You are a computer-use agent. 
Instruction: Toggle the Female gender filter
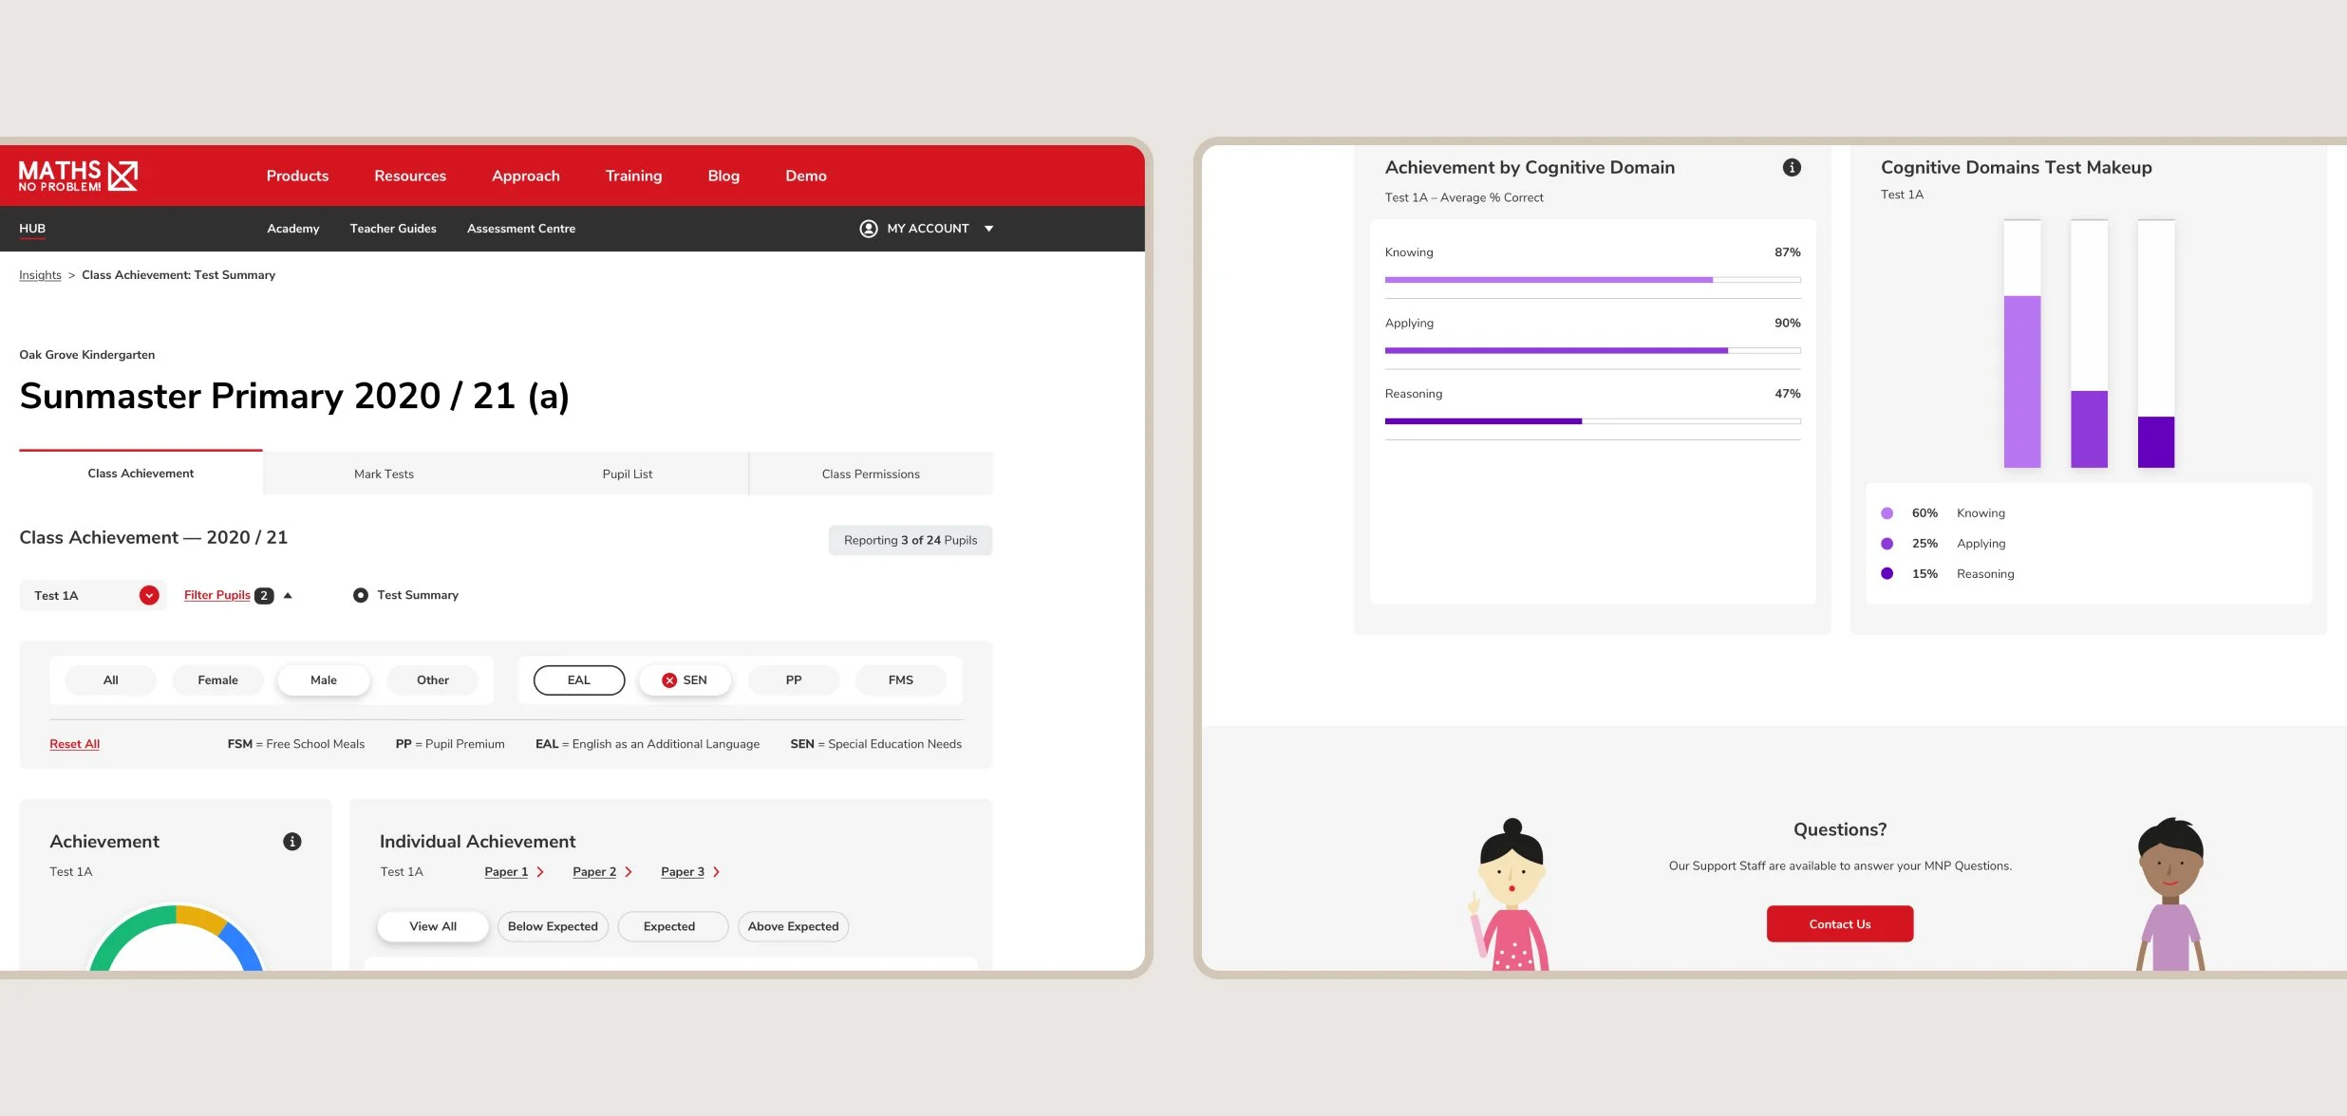click(217, 680)
